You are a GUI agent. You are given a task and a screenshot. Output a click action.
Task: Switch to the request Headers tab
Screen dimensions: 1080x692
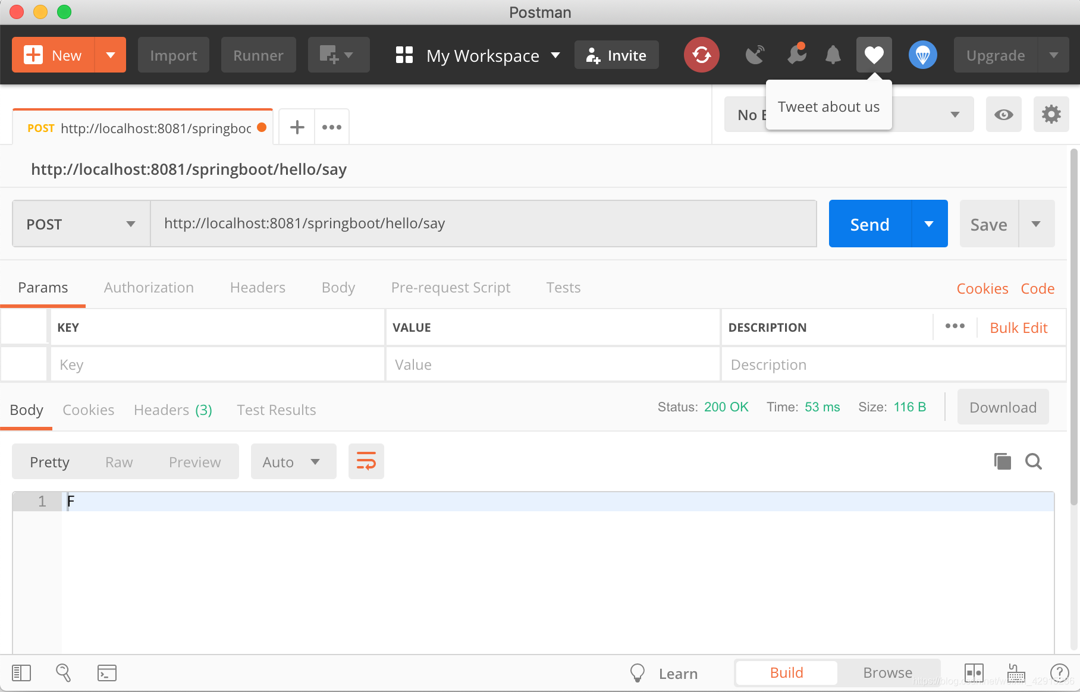pyautogui.click(x=258, y=287)
